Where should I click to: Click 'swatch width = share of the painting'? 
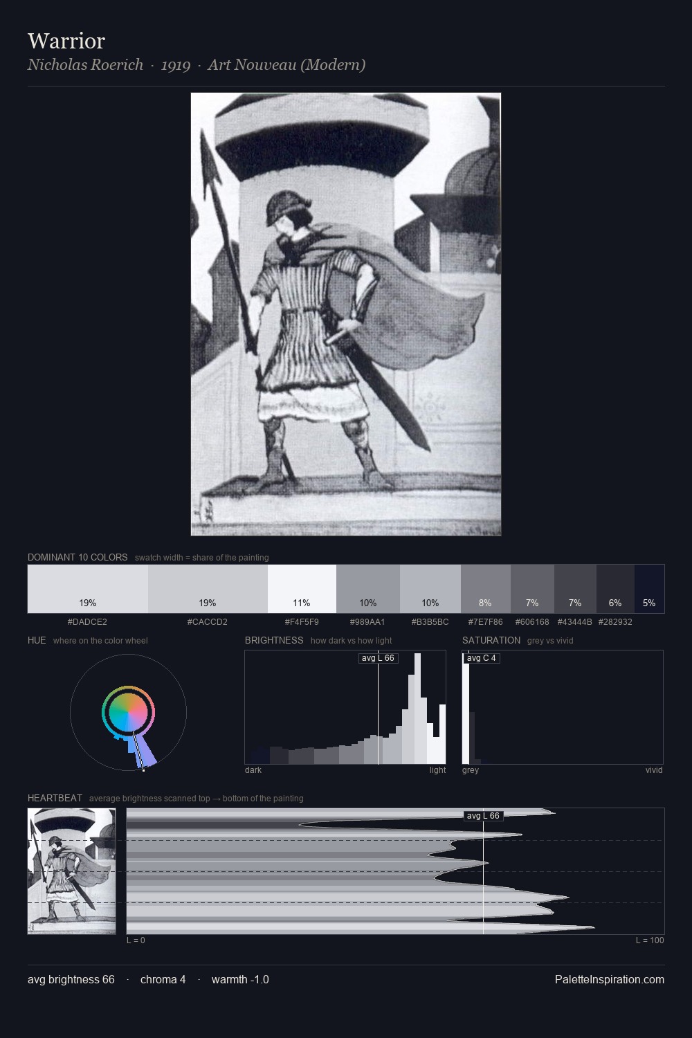click(202, 558)
